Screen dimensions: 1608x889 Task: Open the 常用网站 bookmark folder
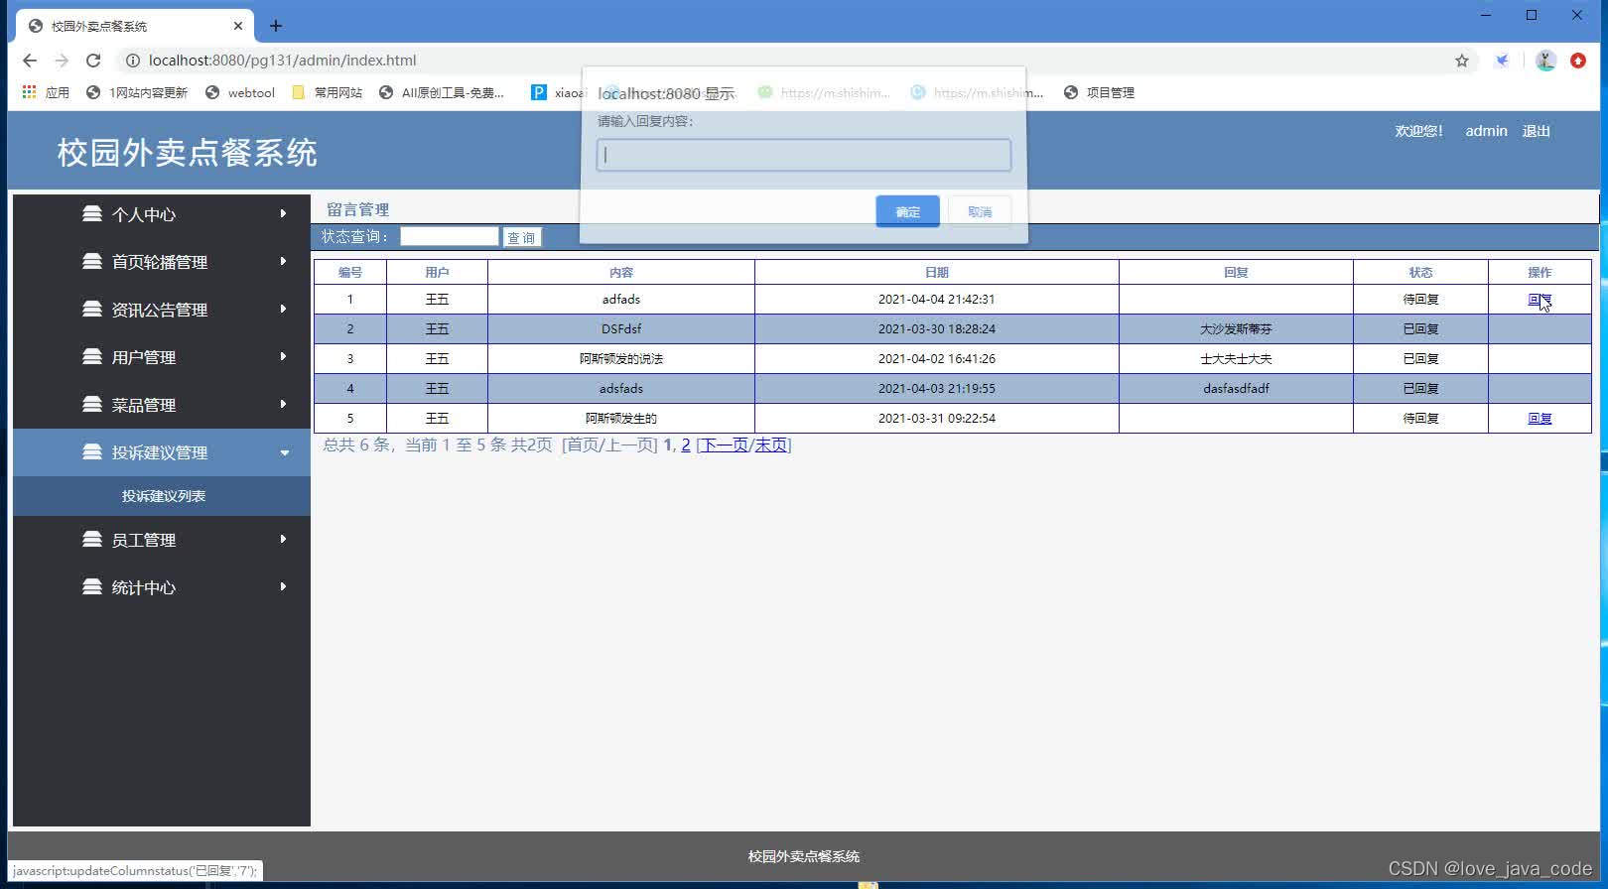(328, 92)
